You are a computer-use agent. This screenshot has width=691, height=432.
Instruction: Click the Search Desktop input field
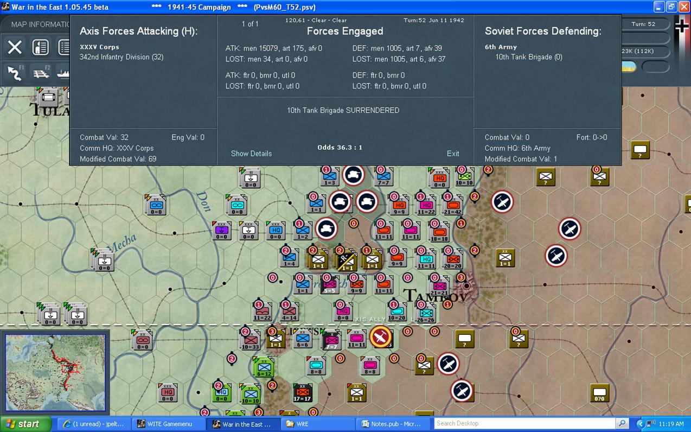[x=524, y=423]
